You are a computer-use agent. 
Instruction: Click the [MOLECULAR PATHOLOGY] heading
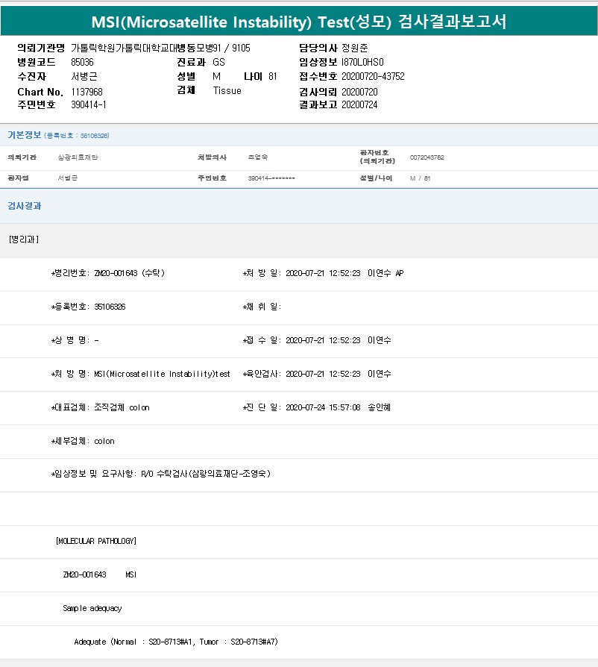[x=96, y=541]
